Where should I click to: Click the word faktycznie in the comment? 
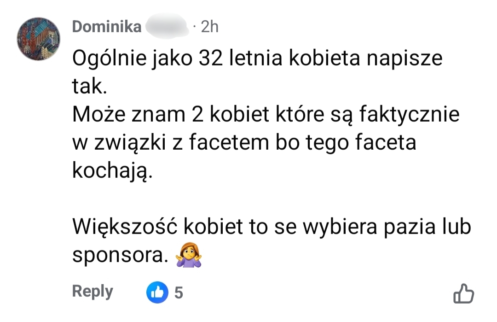coord(409,115)
